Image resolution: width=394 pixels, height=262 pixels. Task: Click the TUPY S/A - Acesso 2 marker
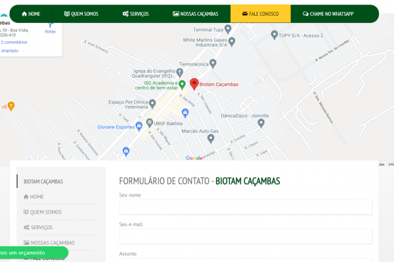(274, 35)
